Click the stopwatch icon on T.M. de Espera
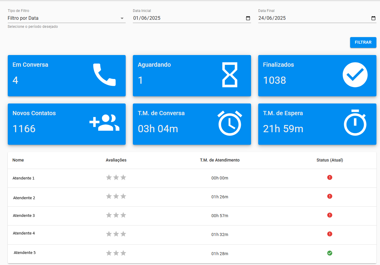This screenshot has width=380, height=265. pos(355,123)
